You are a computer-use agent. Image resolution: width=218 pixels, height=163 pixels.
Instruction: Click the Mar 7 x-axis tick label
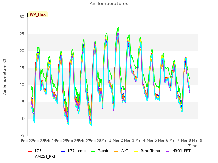coord(174,140)
